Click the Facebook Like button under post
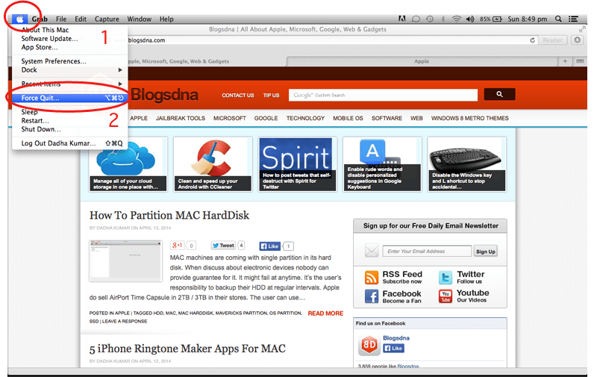The image size is (597, 377). point(269,246)
